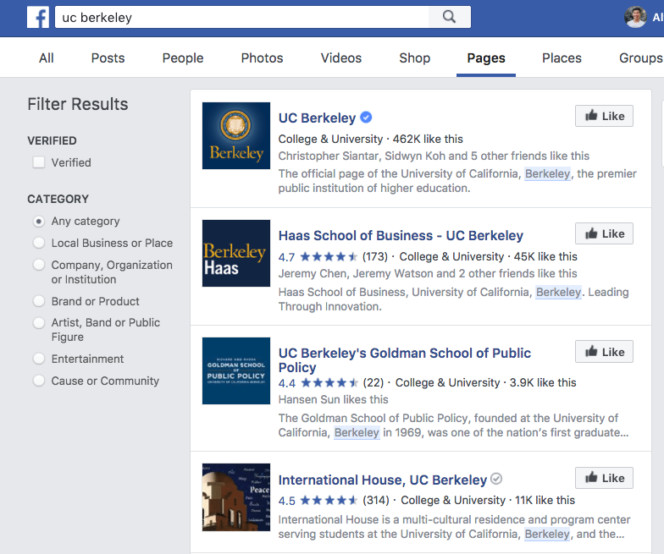This screenshot has width=664, height=554.
Task: Click '462K like this' text
Action: (x=428, y=139)
